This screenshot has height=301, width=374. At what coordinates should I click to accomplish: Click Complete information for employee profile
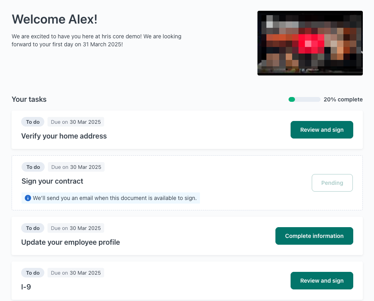click(x=314, y=236)
